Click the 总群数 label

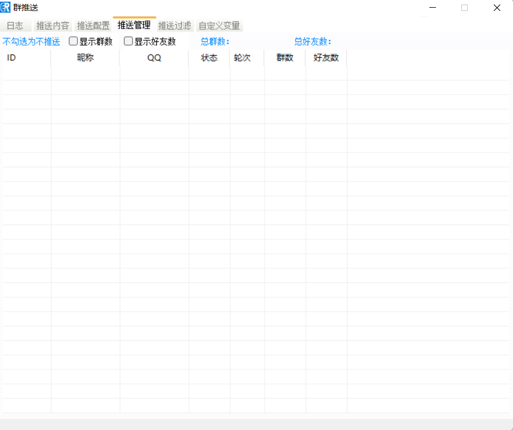(x=215, y=42)
